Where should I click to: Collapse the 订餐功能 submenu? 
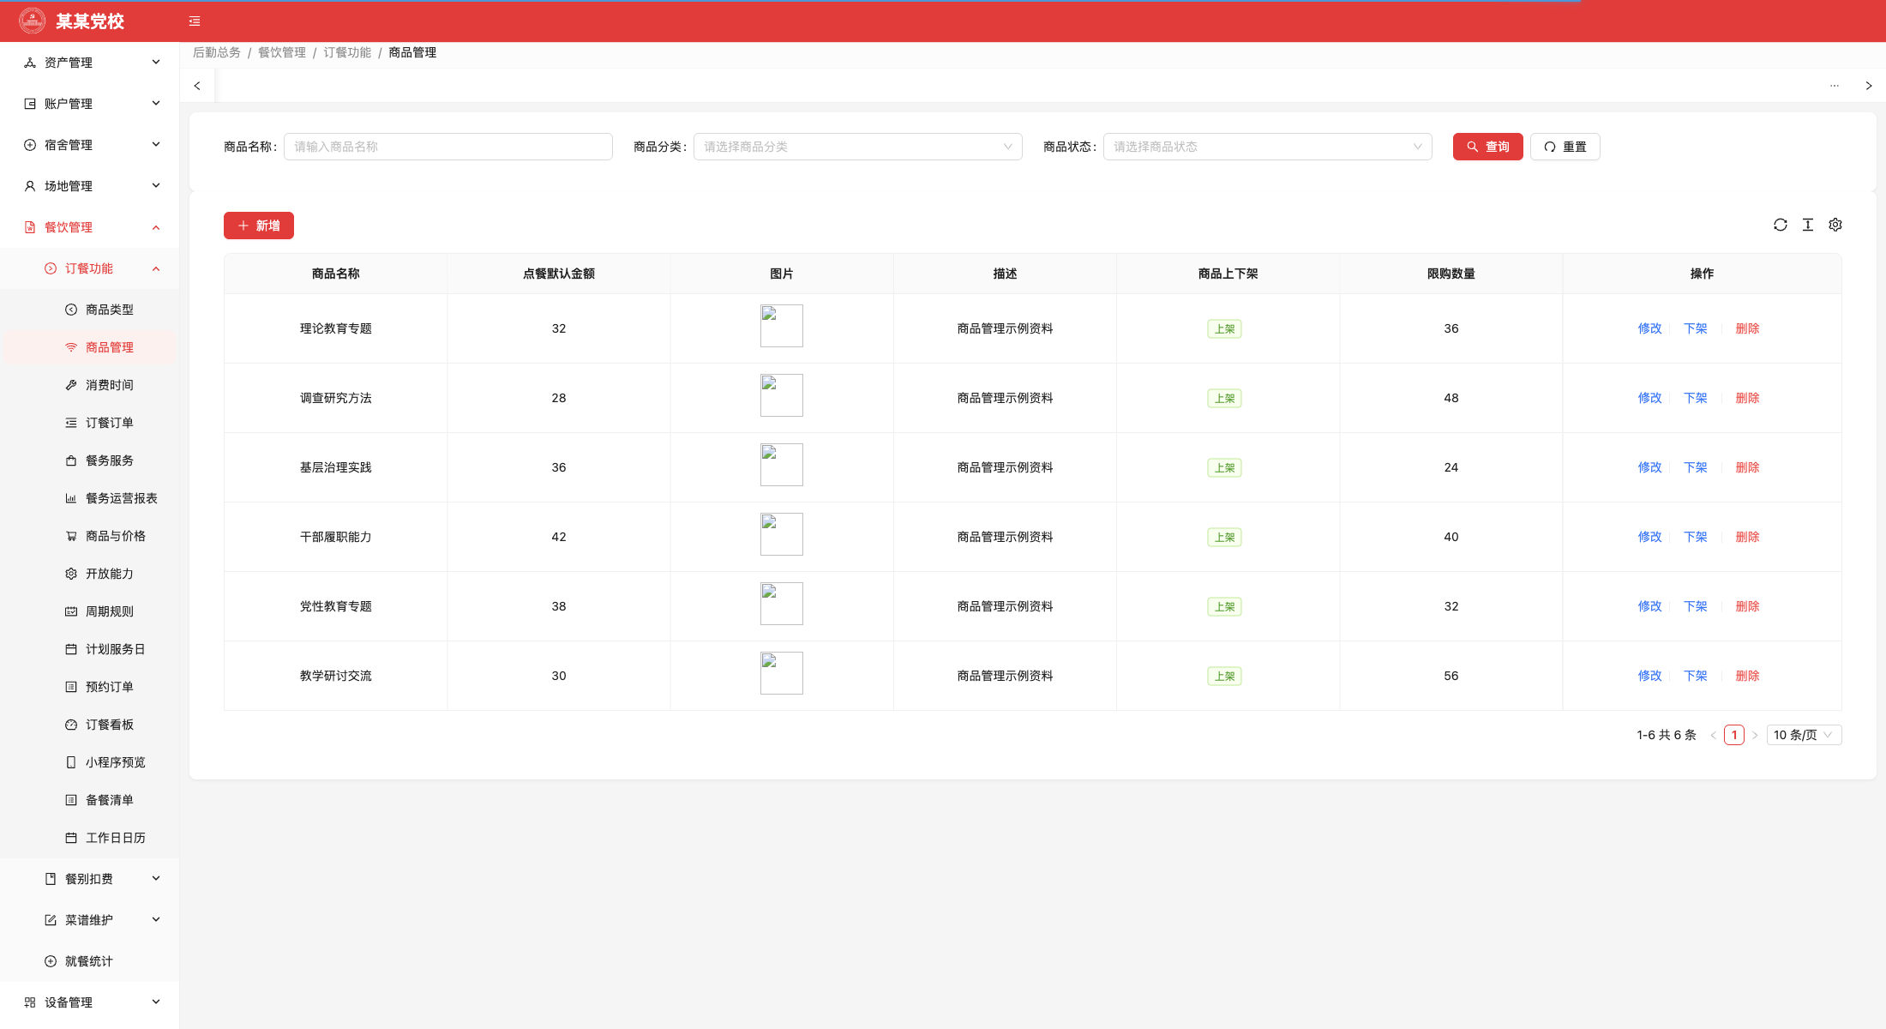89,268
